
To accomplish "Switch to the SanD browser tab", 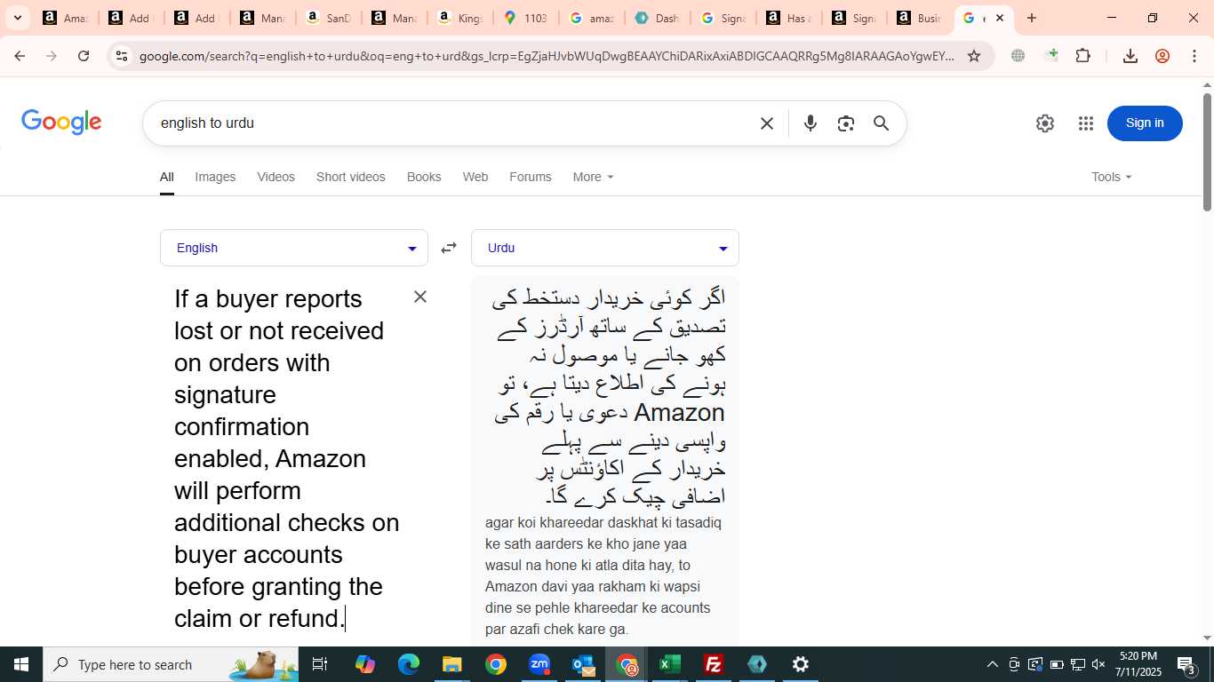I will point(328,18).
